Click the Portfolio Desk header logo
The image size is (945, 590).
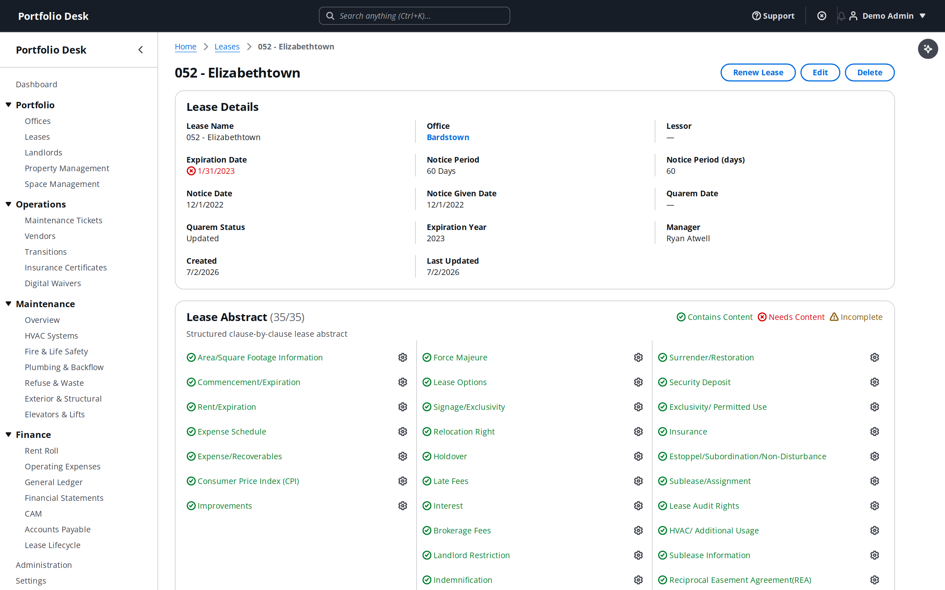(x=53, y=16)
